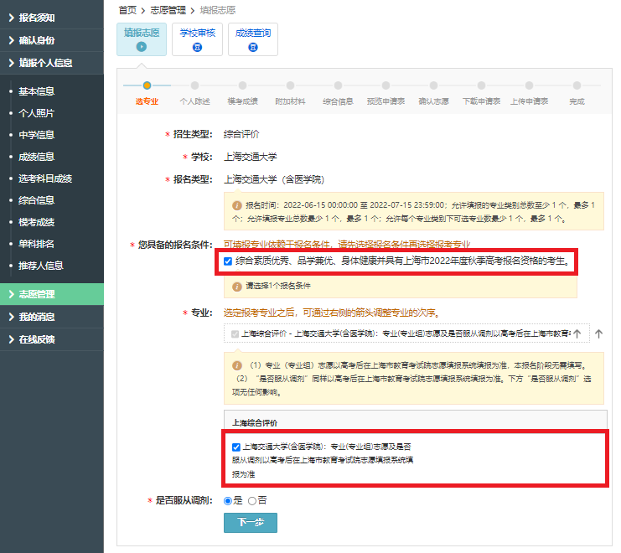This screenshot has width=621, height=553.
Task: Open 个人照片 in the sidebar
Action: coord(36,113)
